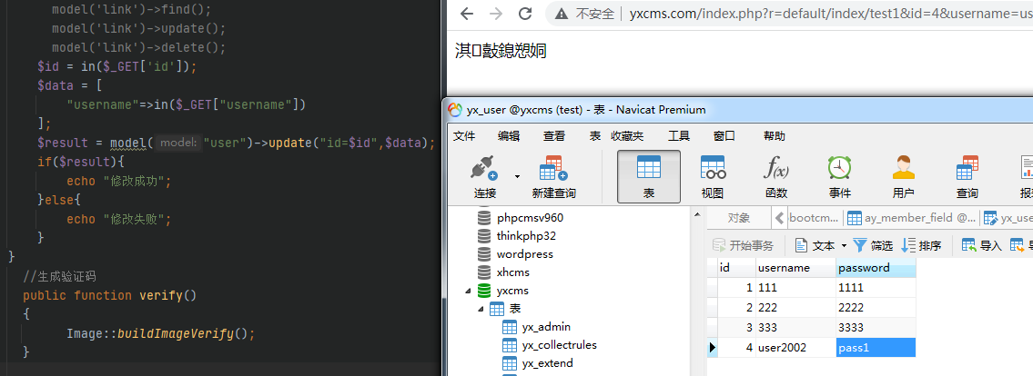Select yx_admin table in tree
The height and width of the screenshot is (376, 1033).
click(546, 327)
